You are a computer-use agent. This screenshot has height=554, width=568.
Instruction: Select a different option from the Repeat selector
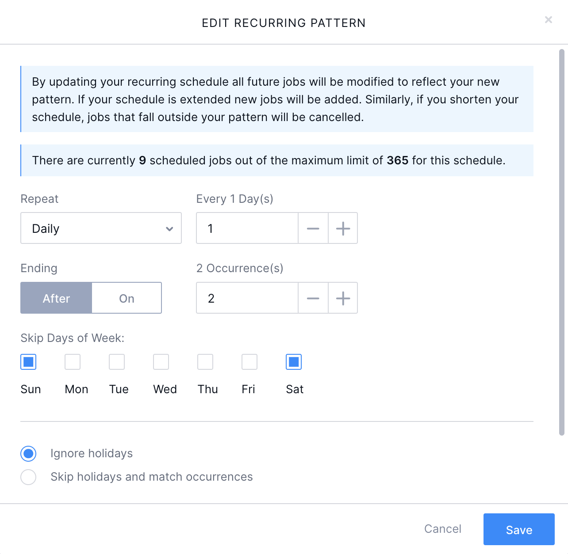pyautogui.click(x=101, y=228)
